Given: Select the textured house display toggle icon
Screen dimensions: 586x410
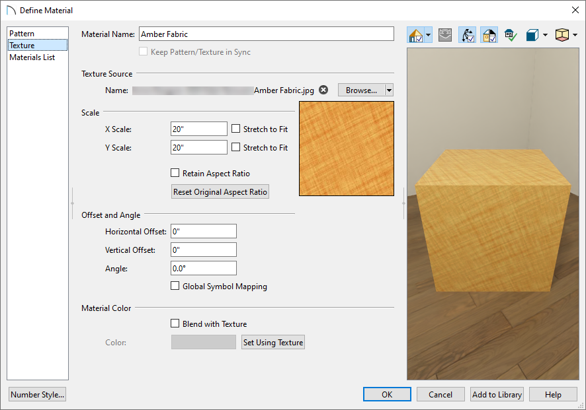Looking at the screenshot, I should pyautogui.click(x=415, y=34).
